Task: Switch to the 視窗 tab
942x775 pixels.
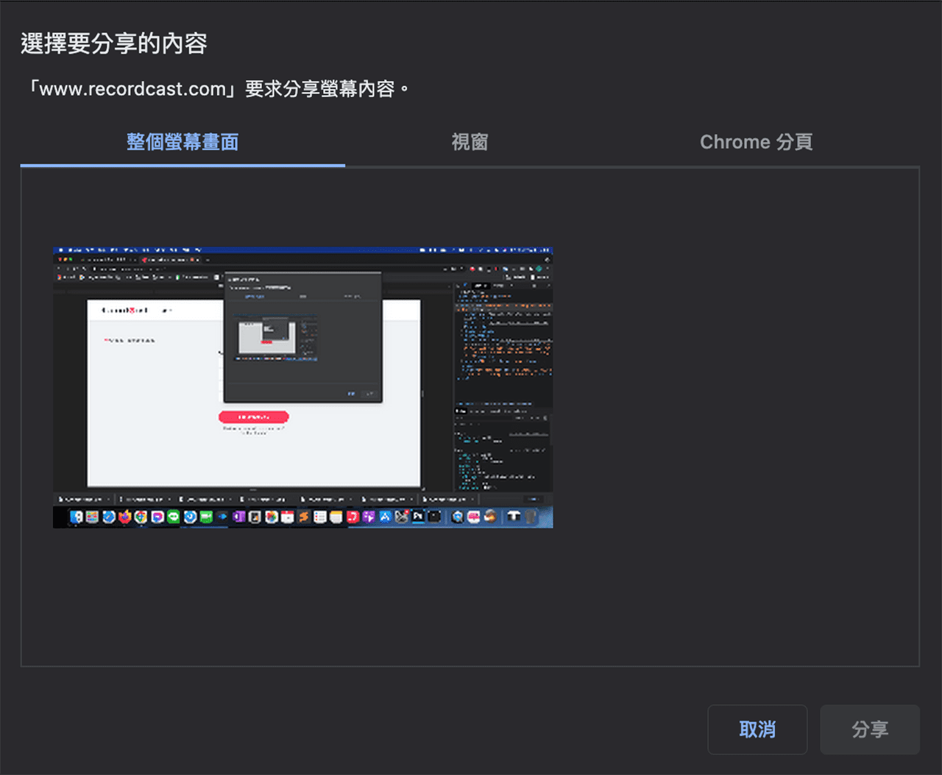Action: (470, 142)
